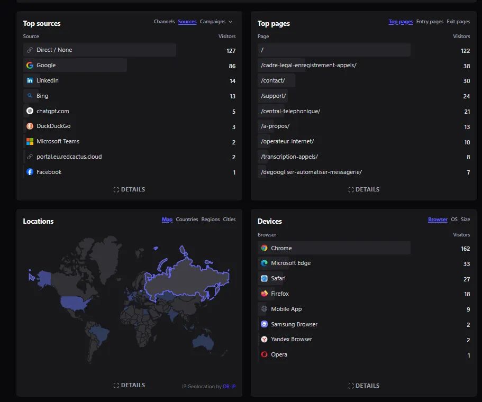Image resolution: width=482 pixels, height=402 pixels.
Task: Filter by Bing source
Action: click(x=130, y=96)
